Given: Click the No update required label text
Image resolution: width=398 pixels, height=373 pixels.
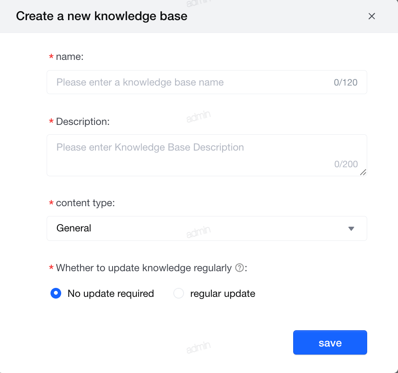Looking at the screenshot, I should click(111, 293).
